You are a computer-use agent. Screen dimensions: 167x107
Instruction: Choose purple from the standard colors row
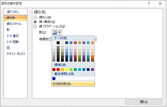92,69
